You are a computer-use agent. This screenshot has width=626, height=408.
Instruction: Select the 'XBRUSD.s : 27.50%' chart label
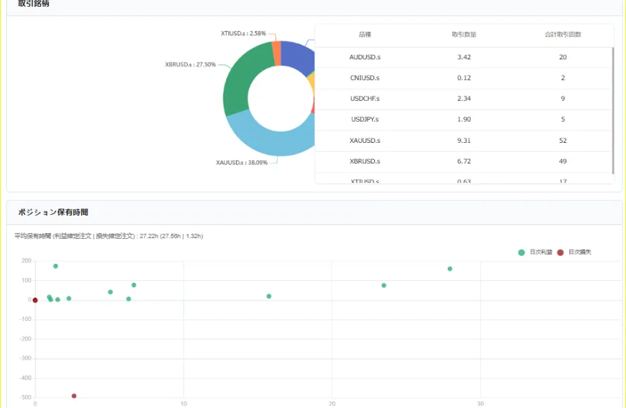tap(191, 64)
